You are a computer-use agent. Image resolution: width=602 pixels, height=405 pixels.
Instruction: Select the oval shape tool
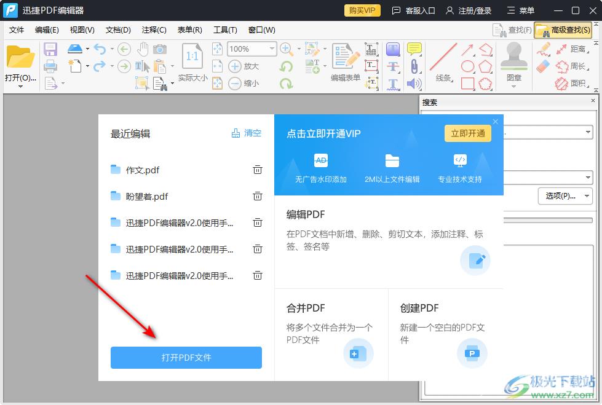(467, 66)
